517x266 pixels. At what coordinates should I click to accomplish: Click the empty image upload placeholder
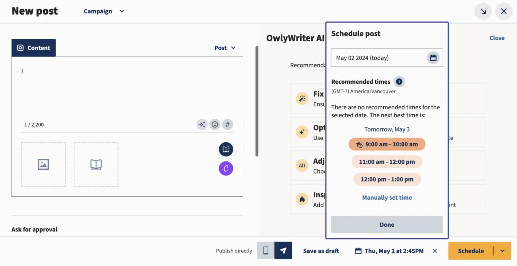point(43,164)
